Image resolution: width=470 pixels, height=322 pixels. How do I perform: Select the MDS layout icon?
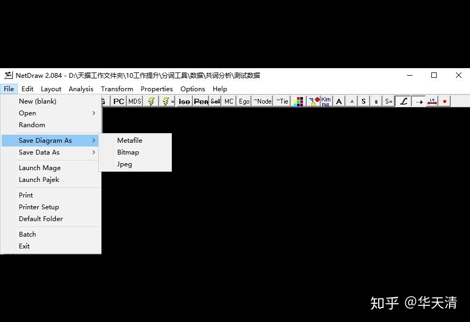click(x=134, y=101)
